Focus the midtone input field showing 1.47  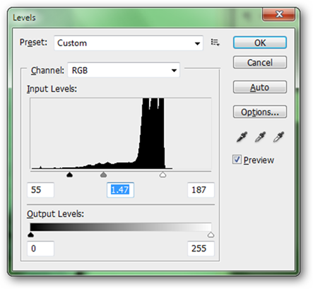(120, 190)
